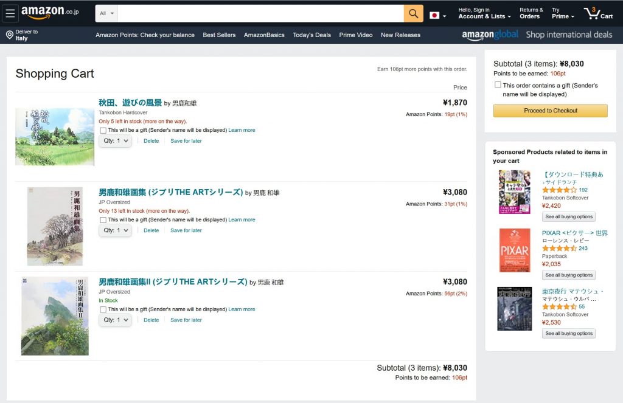Click the Deliver to Italy location pin
The image size is (623, 403).
pyautogui.click(x=10, y=35)
